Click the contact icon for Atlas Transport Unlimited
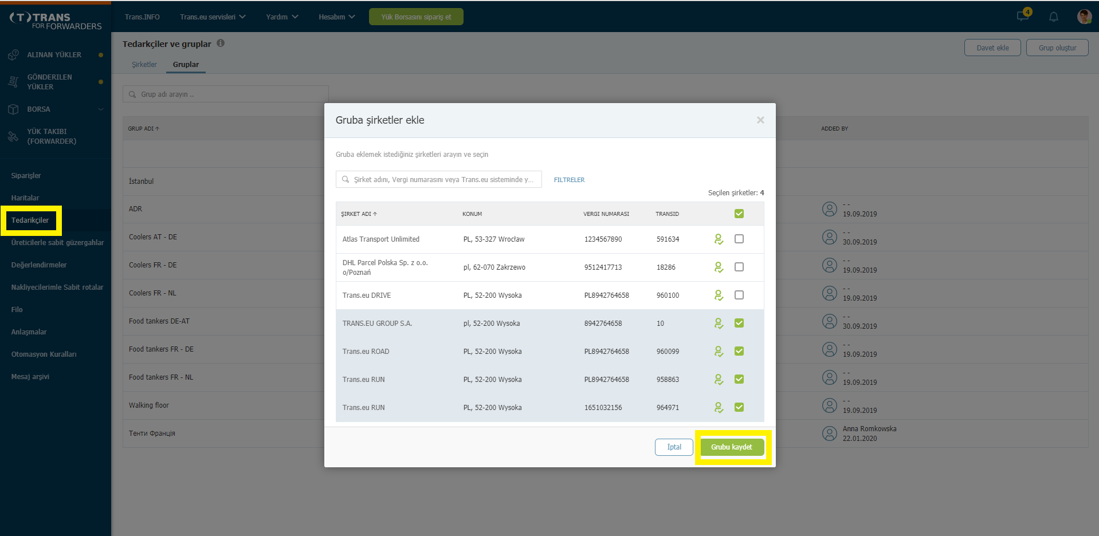Image resolution: width=1099 pixels, height=536 pixels. click(x=719, y=239)
